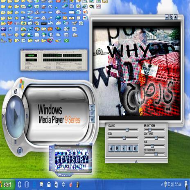Click the skip-back button in the video control panel
Screen dimensions: 190x190
[117, 148]
